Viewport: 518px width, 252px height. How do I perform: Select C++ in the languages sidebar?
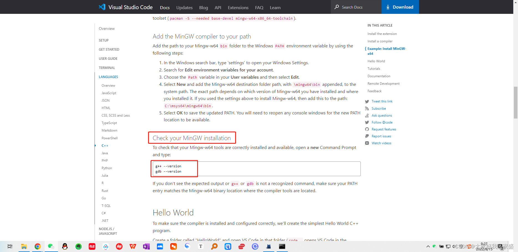tap(105, 146)
